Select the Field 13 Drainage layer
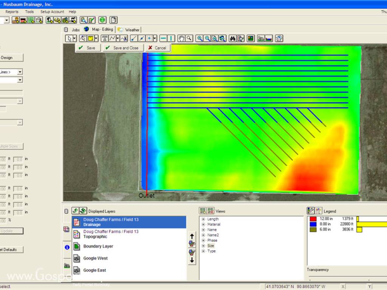Image resolution: width=387 pixels, height=290 pixels. pos(129,222)
